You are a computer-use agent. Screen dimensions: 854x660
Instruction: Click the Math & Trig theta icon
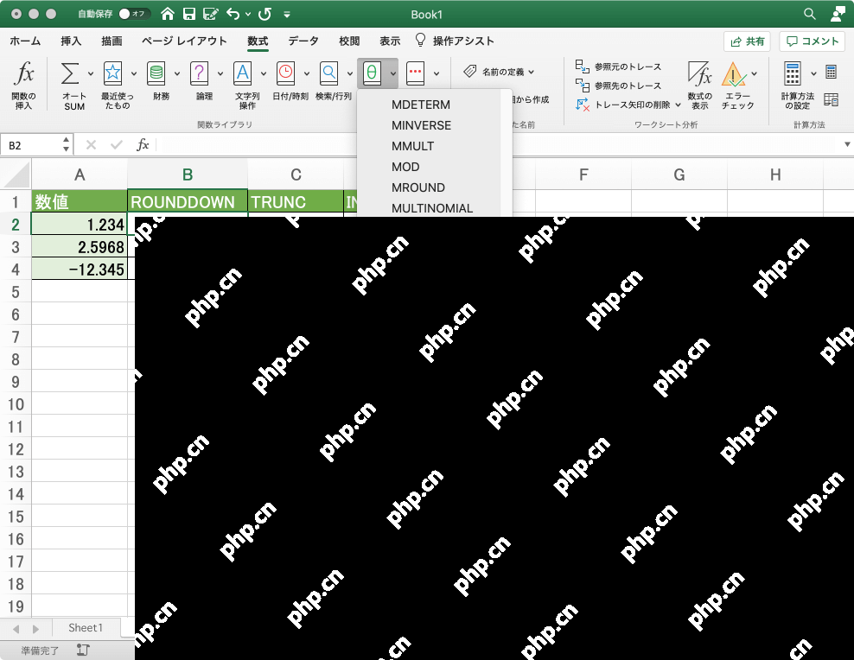[x=372, y=73]
